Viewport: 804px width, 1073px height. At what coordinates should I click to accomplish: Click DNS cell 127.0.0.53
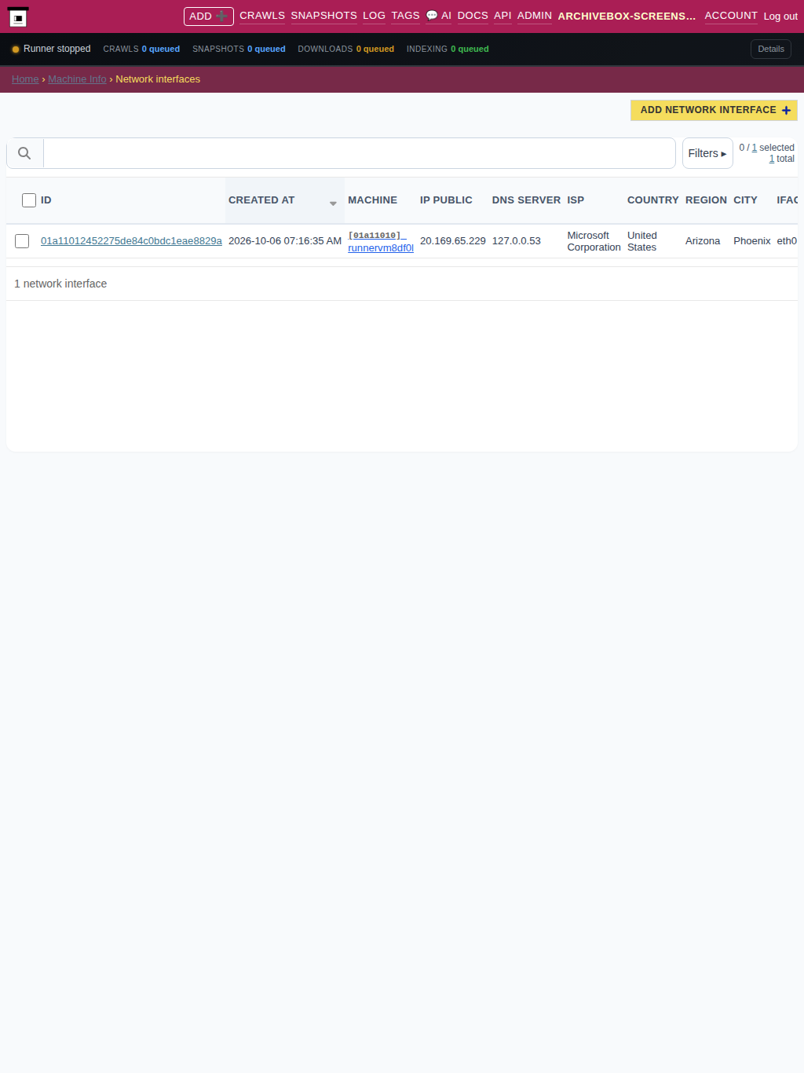(517, 241)
